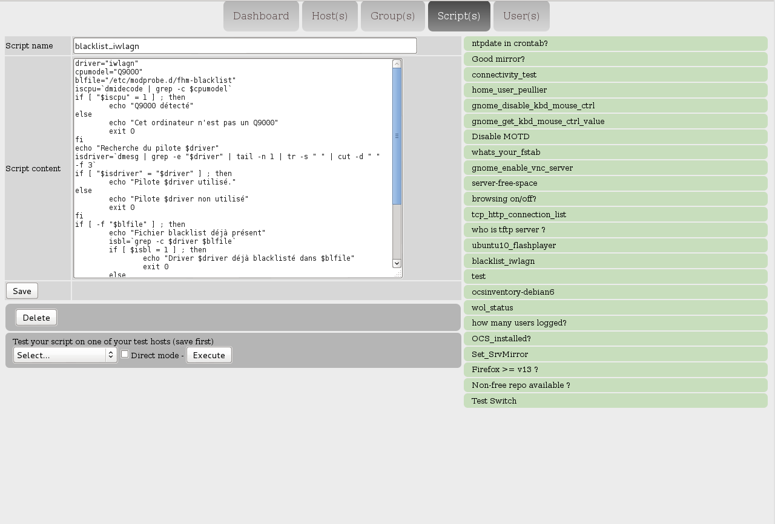
Task: Select the Good mirror script
Action: pyautogui.click(x=615, y=59)
